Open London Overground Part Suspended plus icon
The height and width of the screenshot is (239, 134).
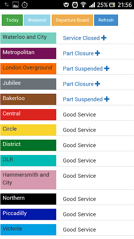pos(107,68)
